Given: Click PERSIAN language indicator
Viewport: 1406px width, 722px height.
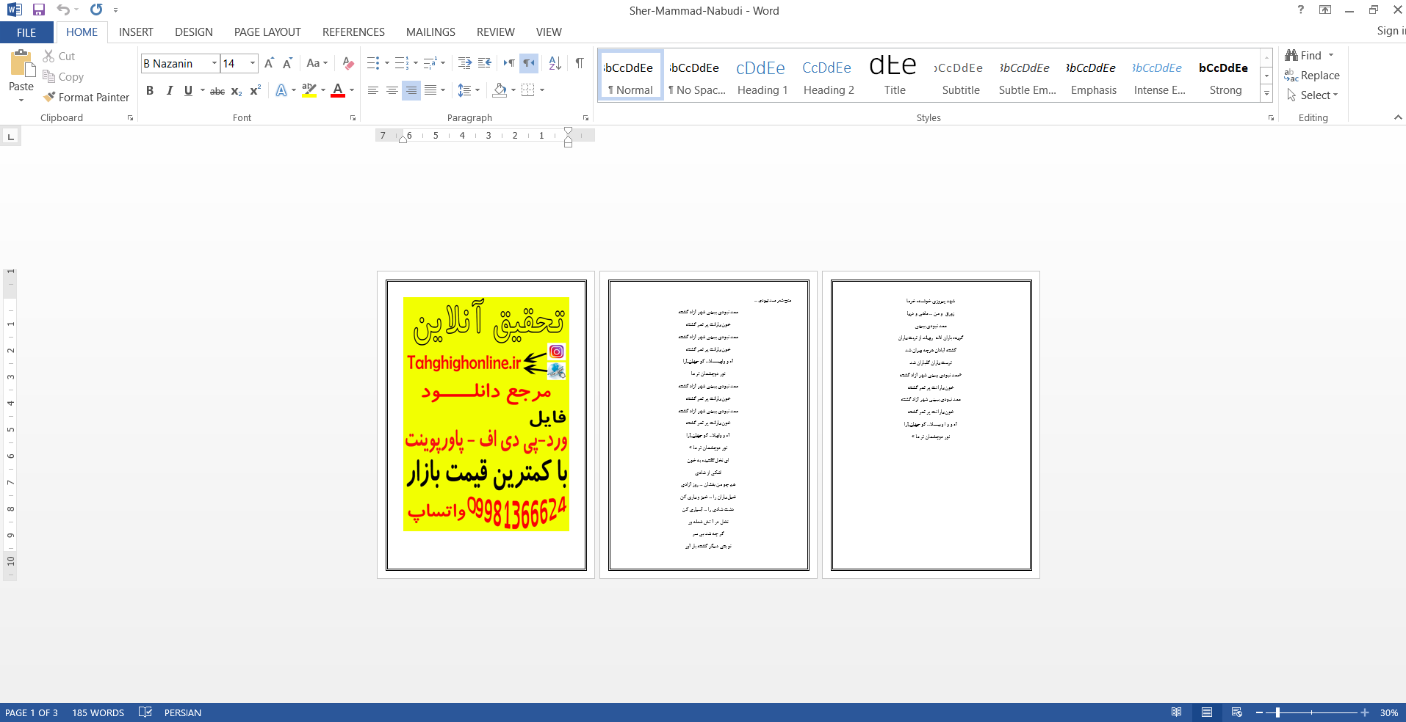Looking at the screenshot, I should coord(183,712).
